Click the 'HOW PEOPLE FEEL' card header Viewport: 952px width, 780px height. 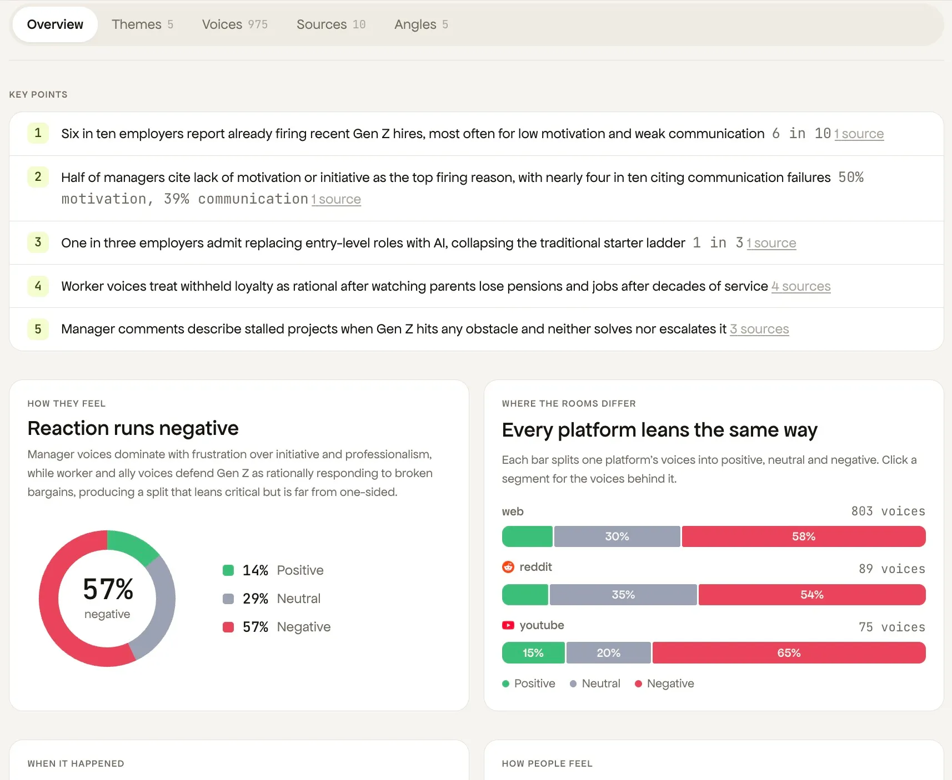coord(547,763)
